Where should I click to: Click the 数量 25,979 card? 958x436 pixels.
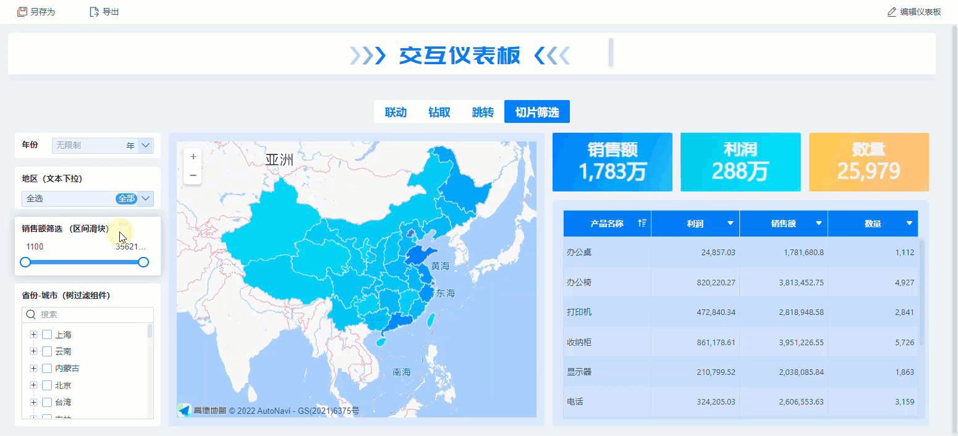(869, 162)
